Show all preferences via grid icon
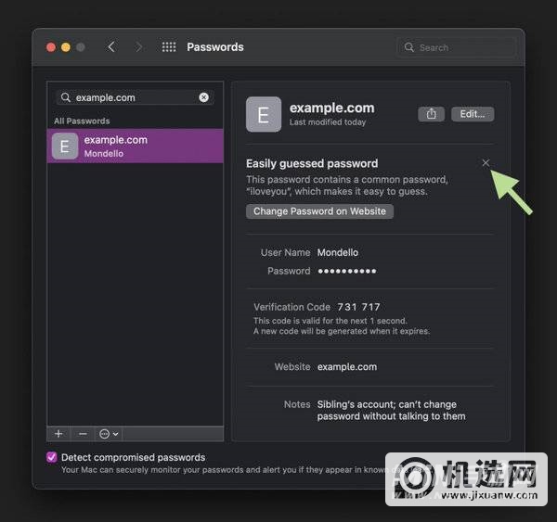The image size is (557, 522). 169,47
